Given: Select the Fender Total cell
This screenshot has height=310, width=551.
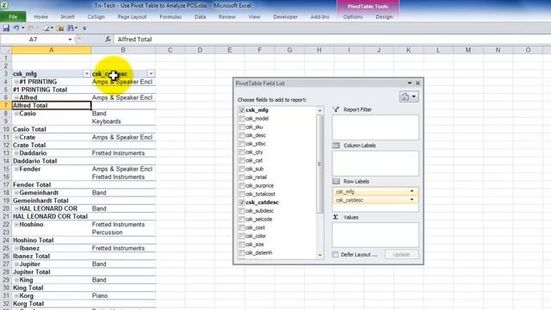Looking at the screenshot, I should (52, 185).
